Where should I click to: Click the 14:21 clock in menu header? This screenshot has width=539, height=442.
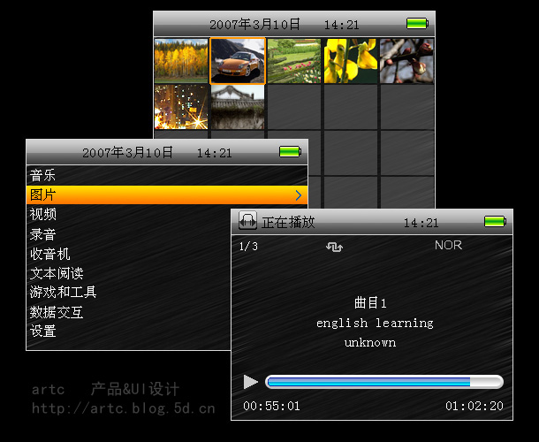coord(215,153)
